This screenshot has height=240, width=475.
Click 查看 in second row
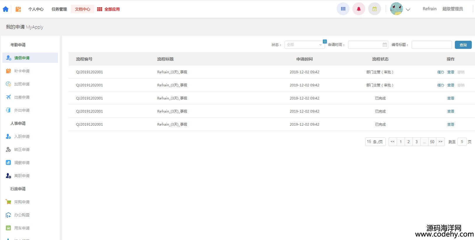[x=451, y=85]
